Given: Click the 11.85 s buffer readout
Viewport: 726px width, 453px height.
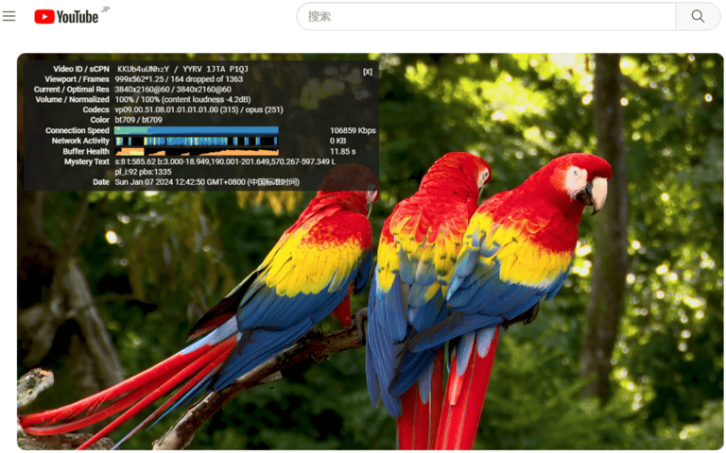Looking at the screenshot, I should pos(342,151).
